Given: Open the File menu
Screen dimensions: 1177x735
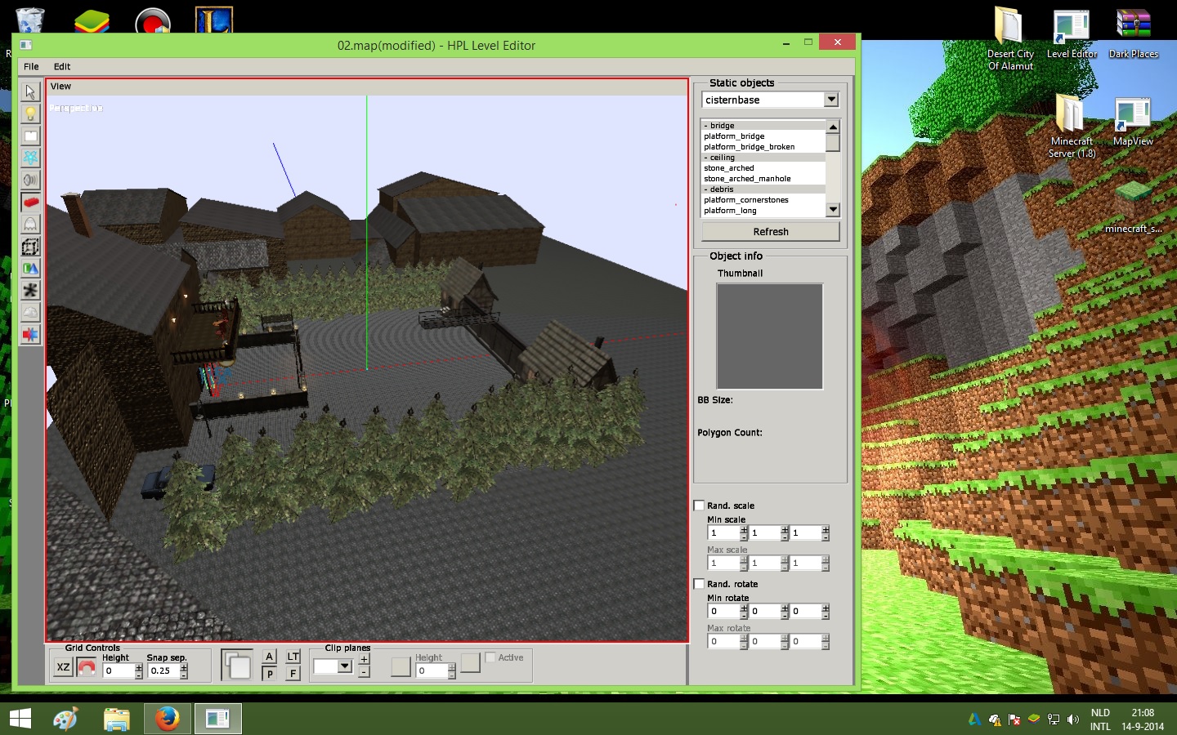Looking at the screenshot, I should coord(31,67).
